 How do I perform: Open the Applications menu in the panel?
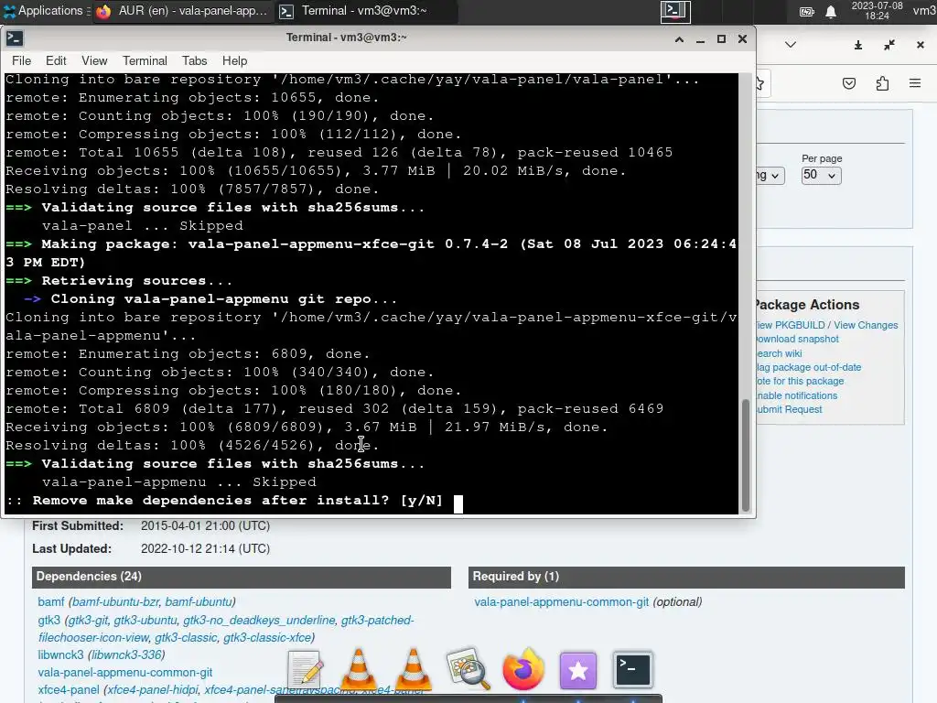coord(45,11)
